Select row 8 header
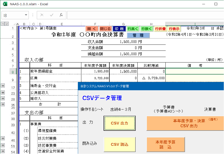The width and height of the screenshot is (224, 154). (x=13, y=71)
